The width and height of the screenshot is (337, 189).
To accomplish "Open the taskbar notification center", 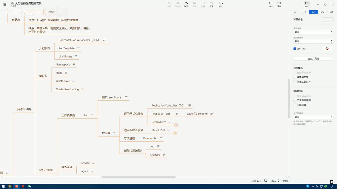I will (331, 186).
